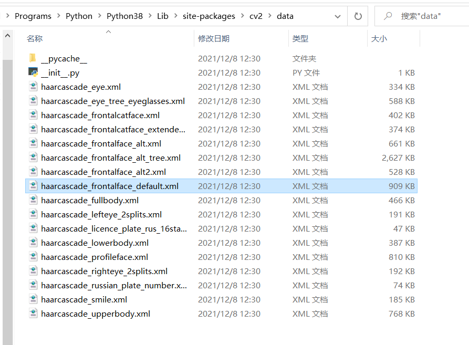Open the __pycache__ folder icon

click(33, 58)
